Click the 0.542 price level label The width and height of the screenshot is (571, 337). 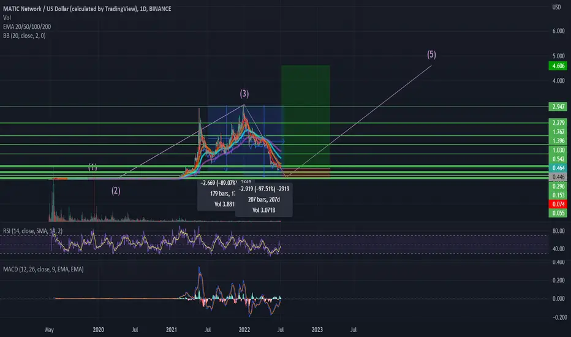(x=558, y=159)
